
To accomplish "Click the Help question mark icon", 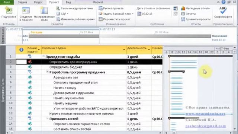I will pos(223,2).
